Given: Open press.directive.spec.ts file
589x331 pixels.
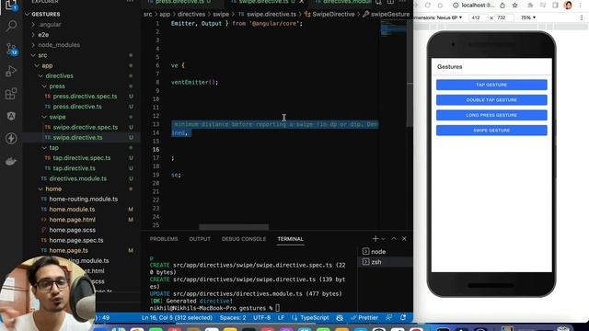Looking at the screenshot, I should pyautogui.click(x=85, y=97).
